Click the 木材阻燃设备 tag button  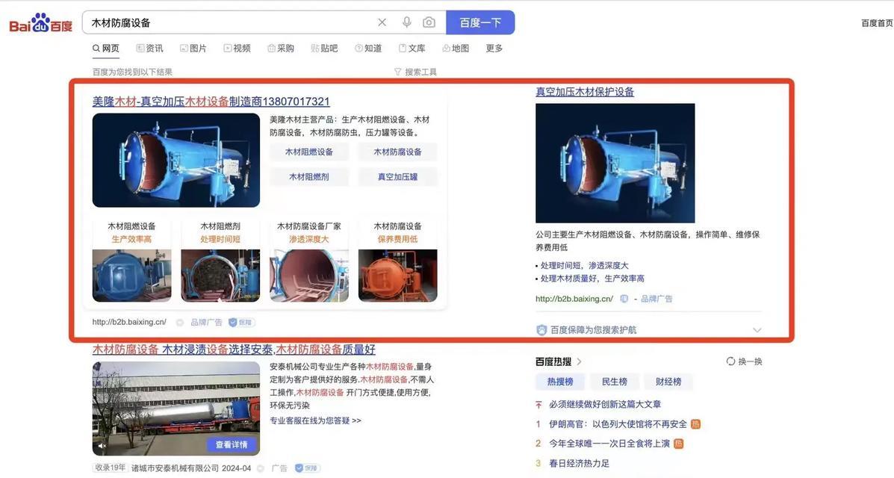[309, 152]
